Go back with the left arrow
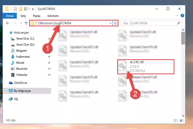Screen dimensions: 193x129 (x=8, y=23)
